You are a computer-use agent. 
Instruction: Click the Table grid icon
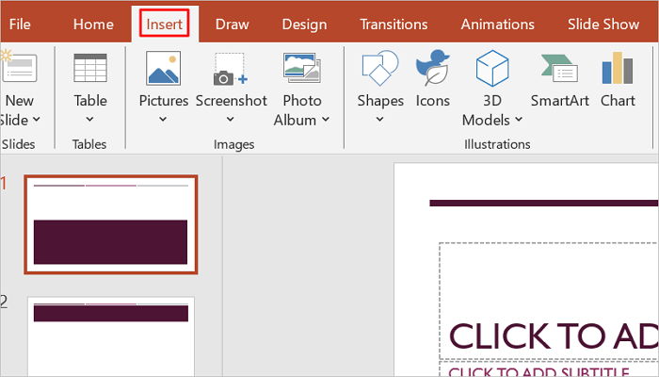[x=90, y=68]
